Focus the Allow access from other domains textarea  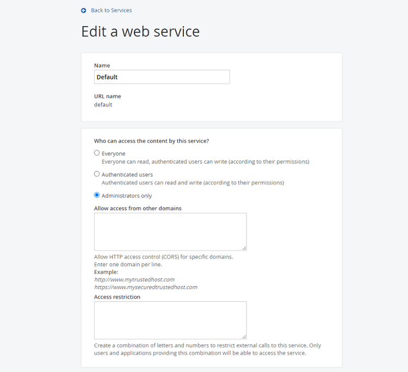(x=170, y=232)
